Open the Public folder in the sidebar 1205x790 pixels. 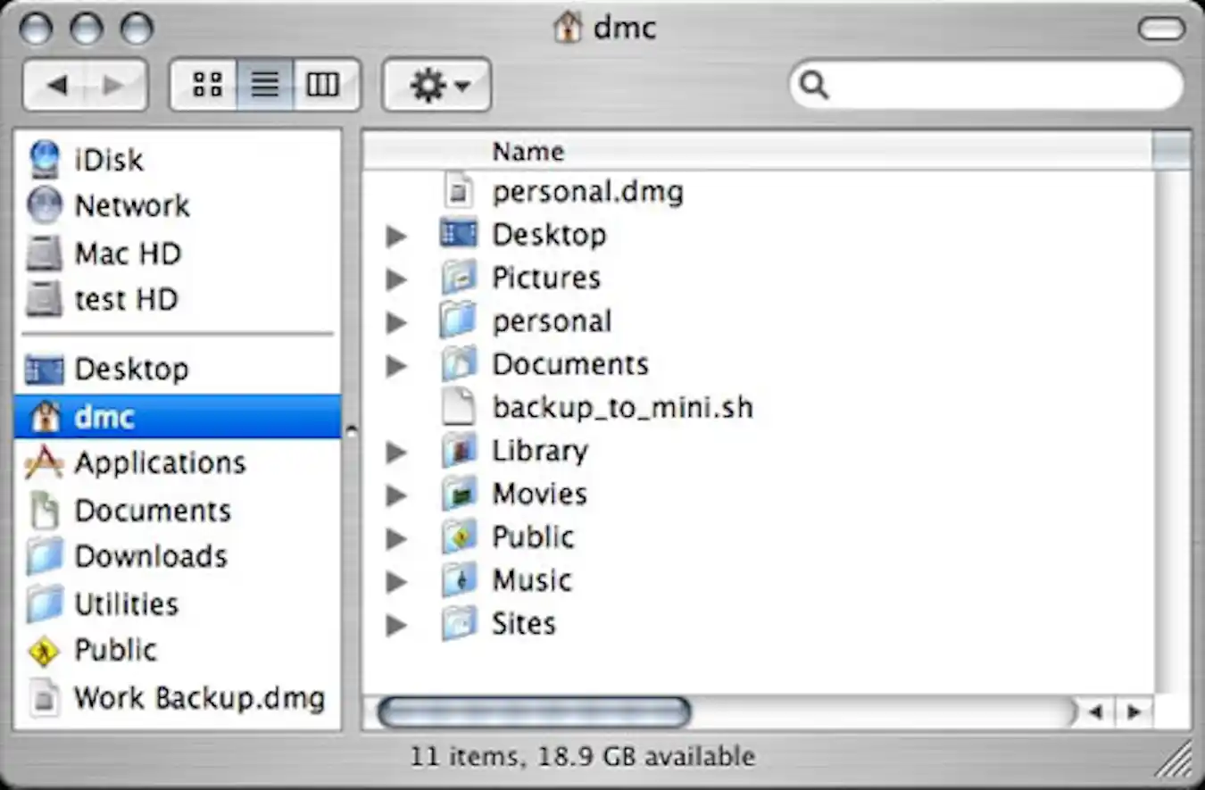[115, 651]
